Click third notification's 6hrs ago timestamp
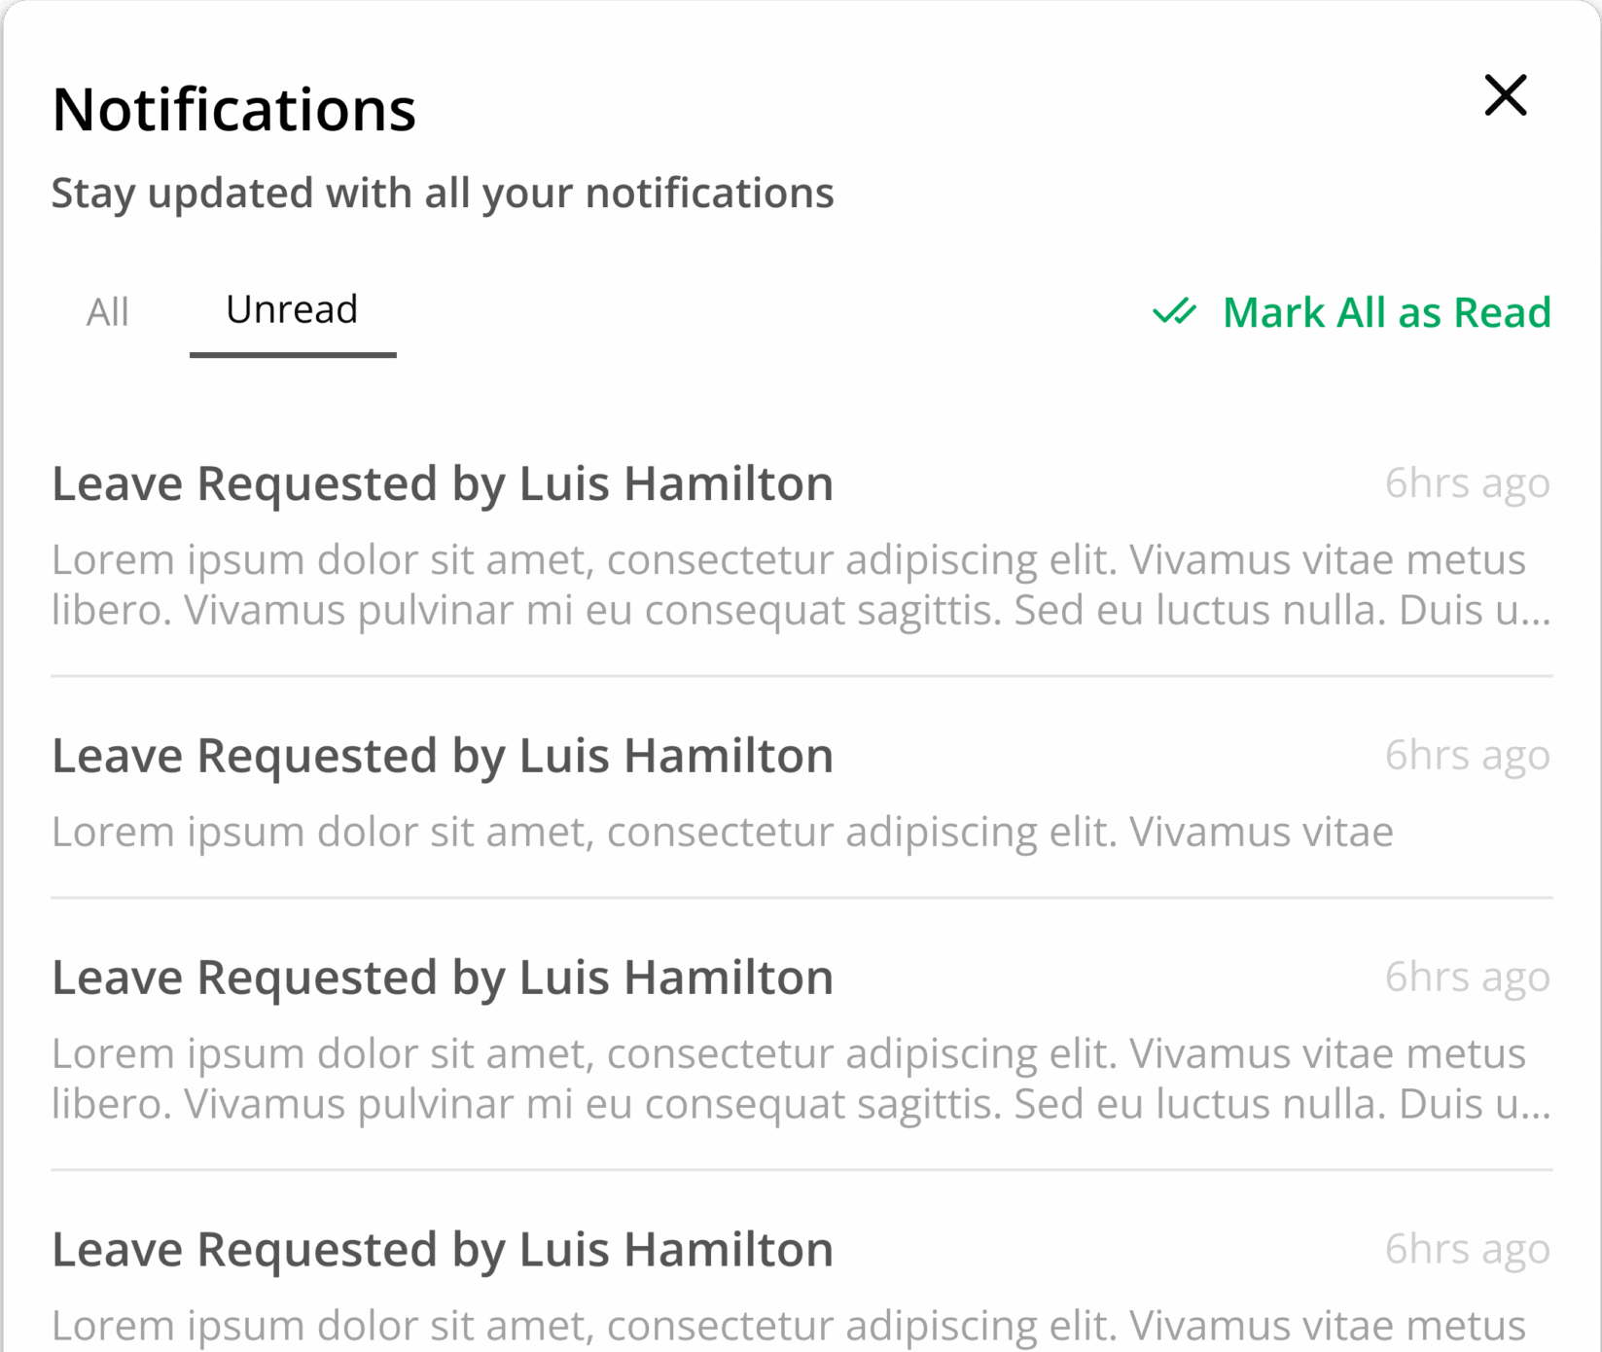This screenshot has width=1602, height=1352. click(1467, 978)
